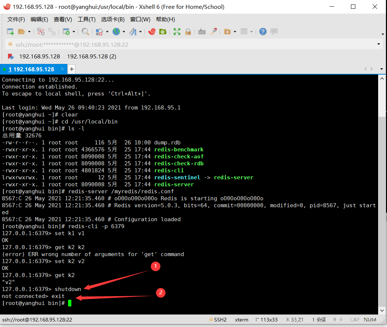387x327 pixels.
Task: Click the folder with plus icon
Action: coord(227,32)
